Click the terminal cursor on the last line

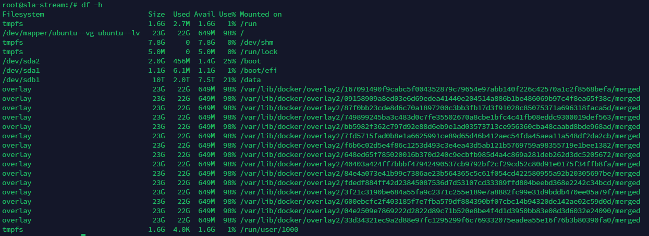tap(83, 234)
